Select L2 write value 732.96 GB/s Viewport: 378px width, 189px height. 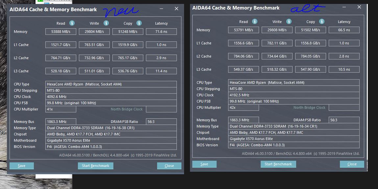click(94, 58)
